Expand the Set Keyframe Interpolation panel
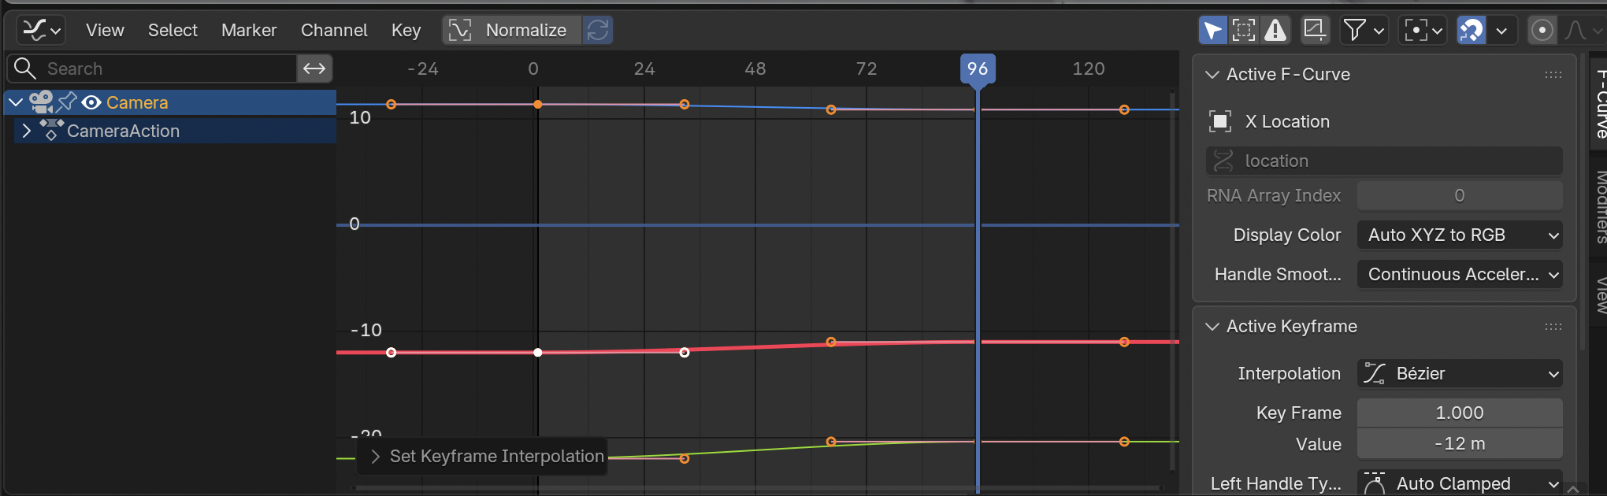This screenshot has width=1607, height=496. pos(376,457)
